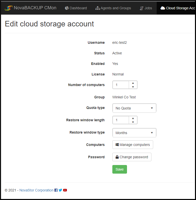Open NovaStor Twitter bird icon
This screenshot has width=196, height=200.
pos(60,190)
